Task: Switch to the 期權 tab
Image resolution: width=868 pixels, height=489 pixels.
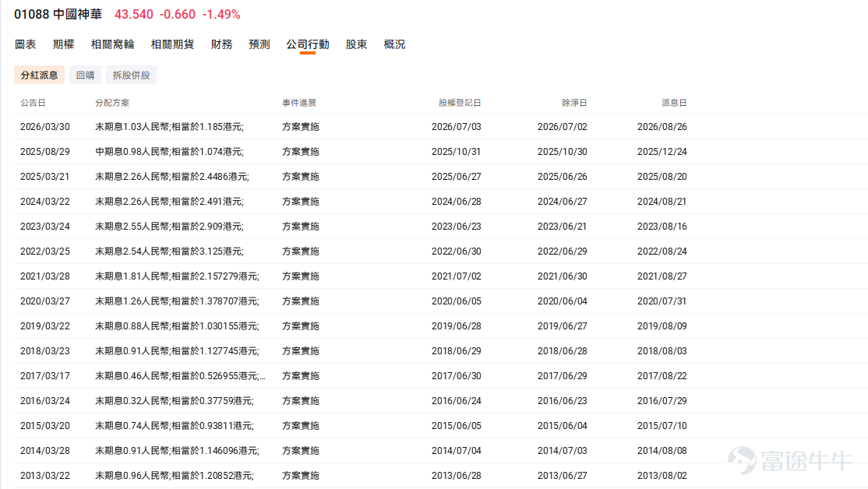Action: pyautogui.click(x=64, y=44)
